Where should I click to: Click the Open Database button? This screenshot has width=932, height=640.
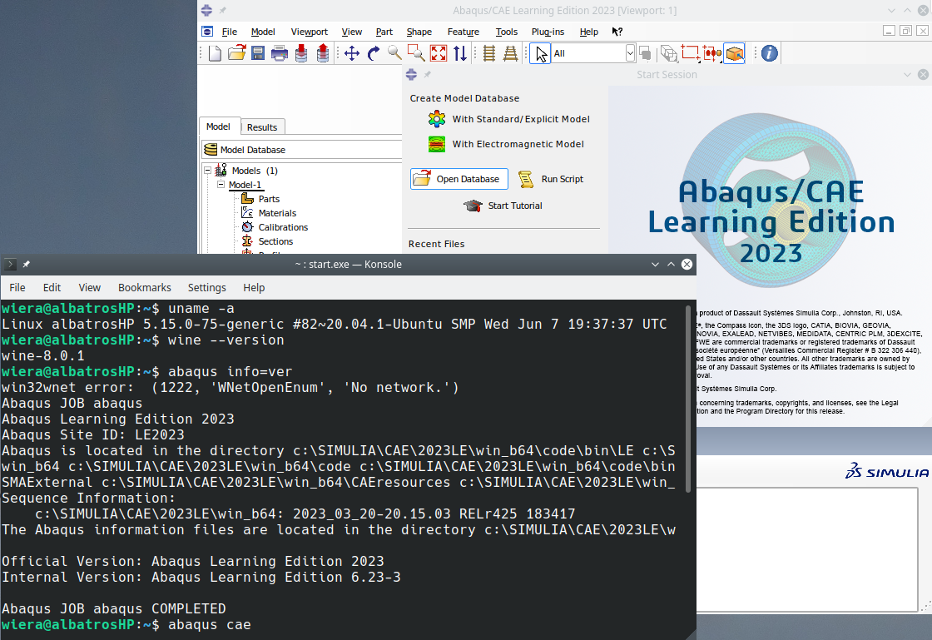(459, 178)
